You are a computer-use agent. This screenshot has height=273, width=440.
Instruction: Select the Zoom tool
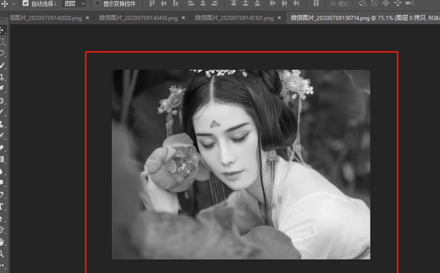coord(2,254)
